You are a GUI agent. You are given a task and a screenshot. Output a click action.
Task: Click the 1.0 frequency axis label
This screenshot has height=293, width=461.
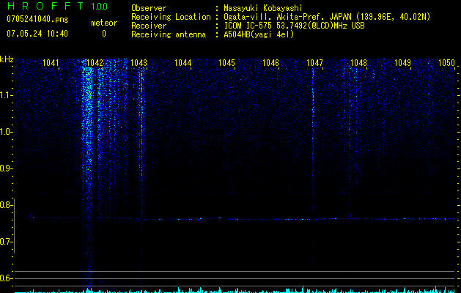[7, 132]
